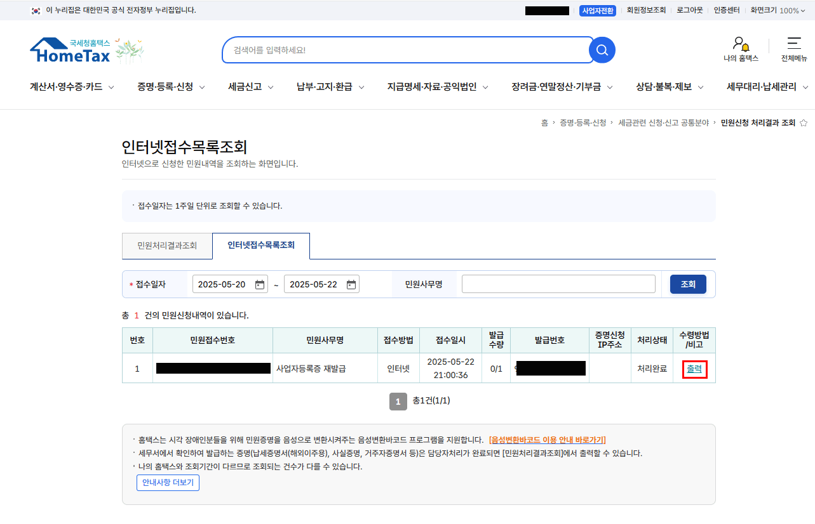
Task: Click the 민원사무명 input field
Action: pos(557,284)
